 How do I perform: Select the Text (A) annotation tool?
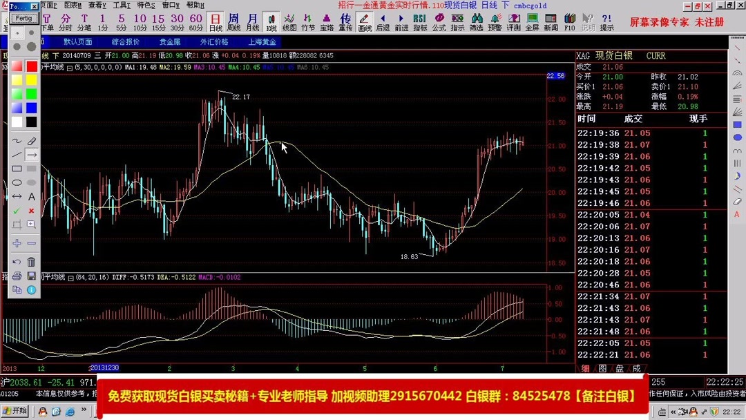[x=31, y=197]
